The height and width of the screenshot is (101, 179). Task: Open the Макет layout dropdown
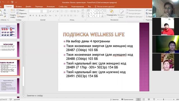(21, 10)
